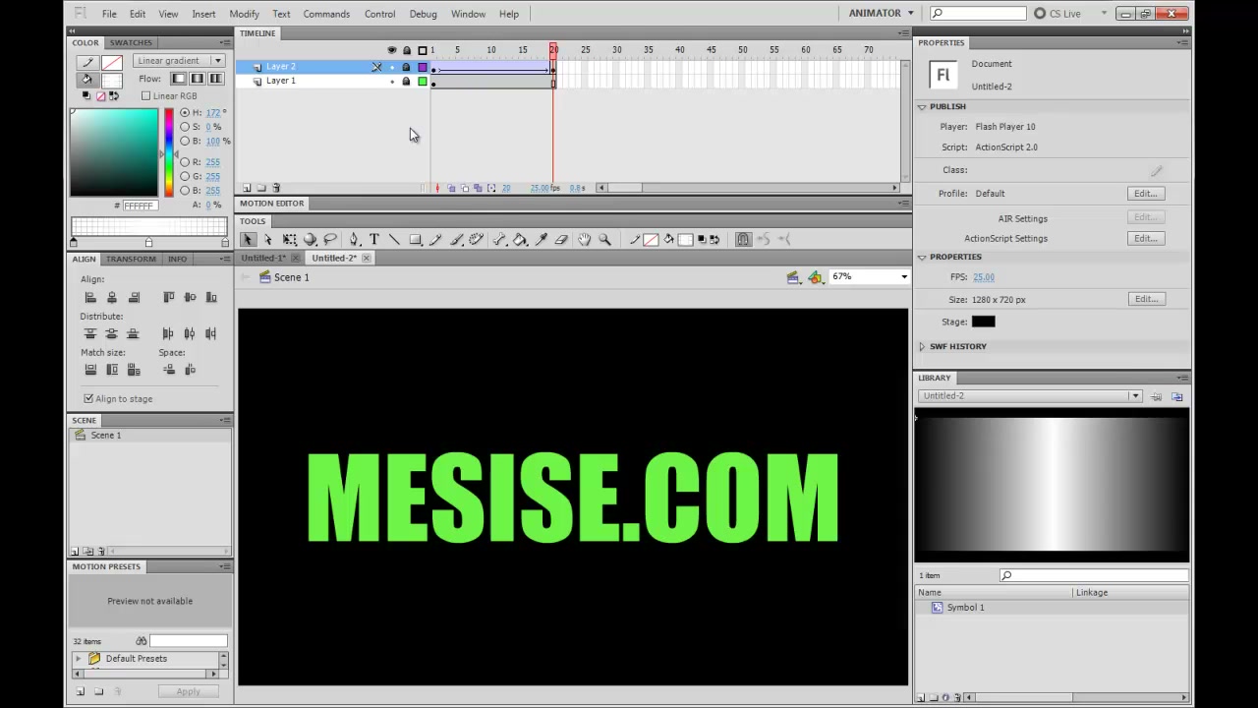
Task: Open the Linear gradient type dropdown
Action: coord(178,61)
